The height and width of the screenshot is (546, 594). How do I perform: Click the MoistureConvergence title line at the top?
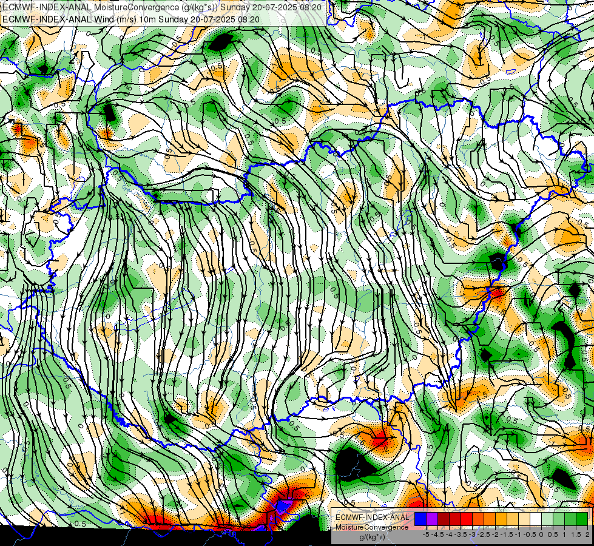(162, 7)
